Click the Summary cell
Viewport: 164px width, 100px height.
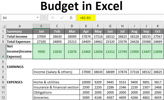point(19,31)
